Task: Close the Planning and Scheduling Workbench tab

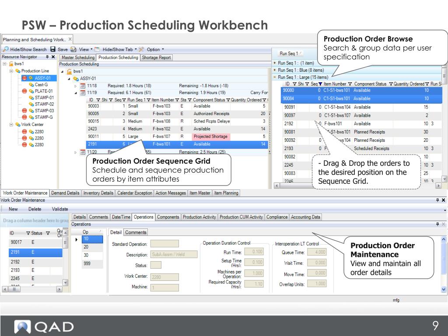Action: click(x=70, y=39)
